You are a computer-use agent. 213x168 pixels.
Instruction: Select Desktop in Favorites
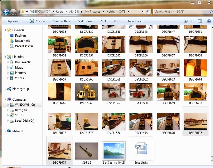click(x=20, y=36)
